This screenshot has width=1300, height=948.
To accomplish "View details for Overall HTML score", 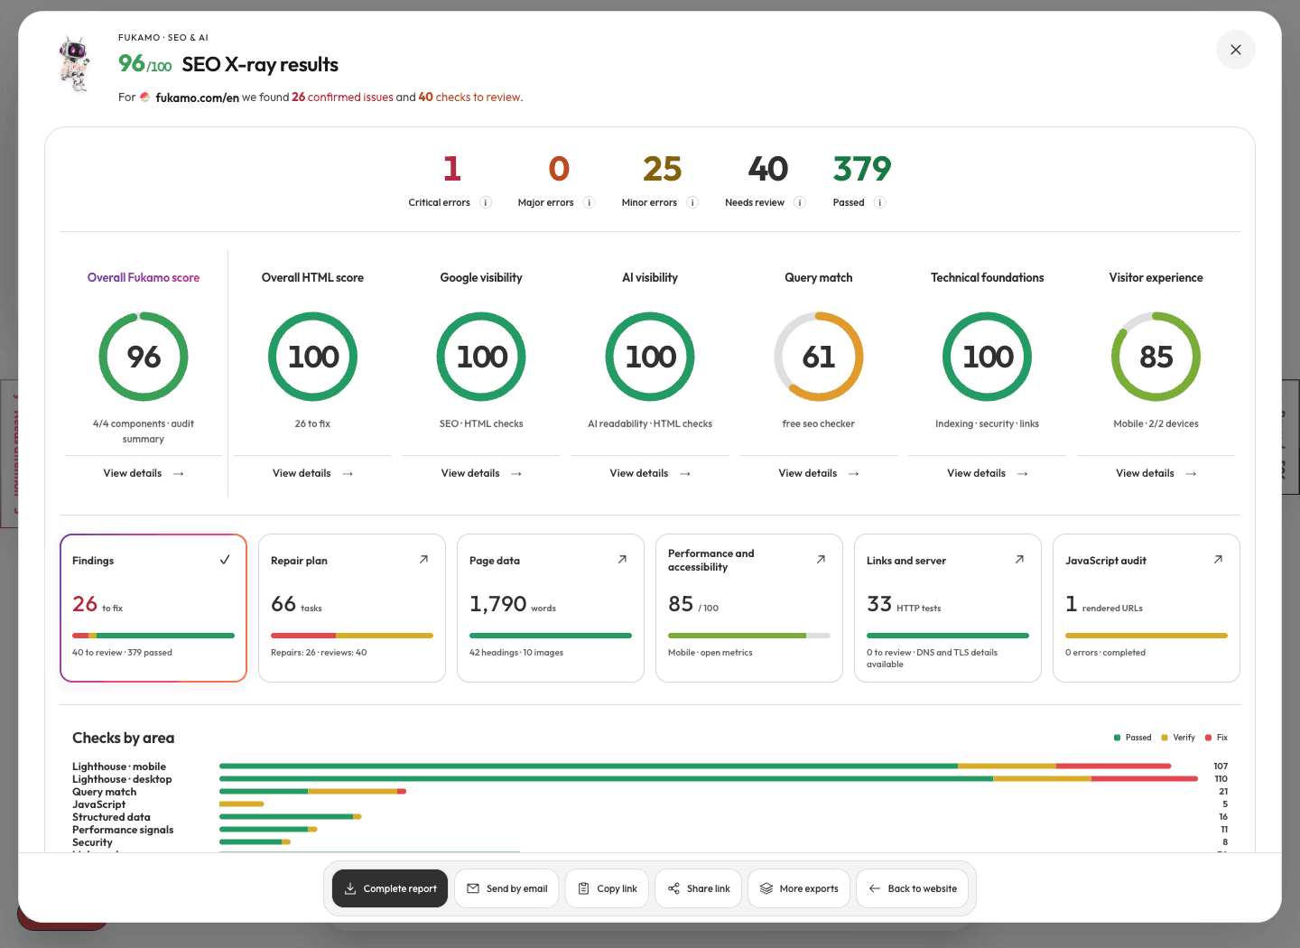I will coord(312,473).
